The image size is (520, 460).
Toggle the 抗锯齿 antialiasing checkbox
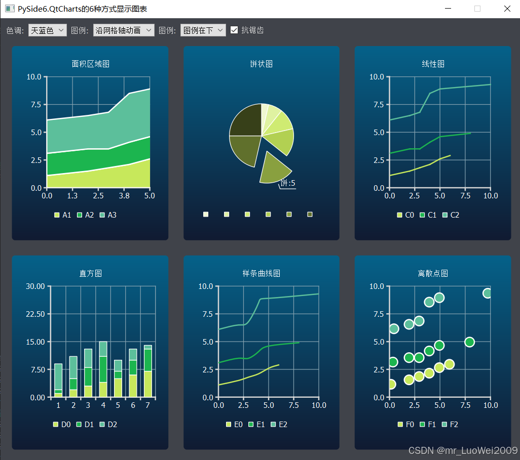pyautogui.click(x=234, y=30)
